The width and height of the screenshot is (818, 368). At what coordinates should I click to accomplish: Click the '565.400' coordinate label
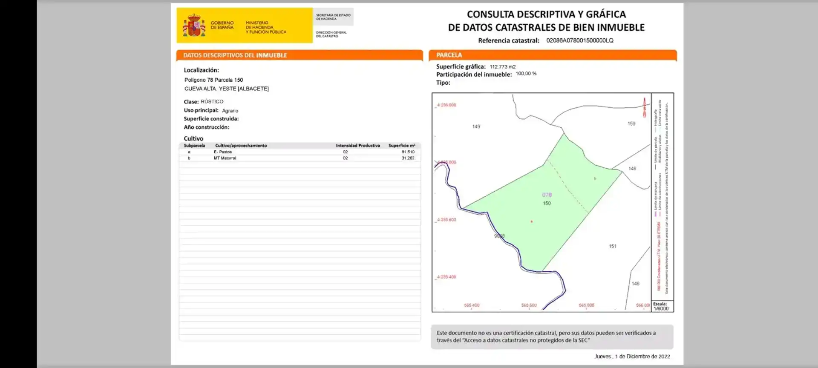pos(472,305)
